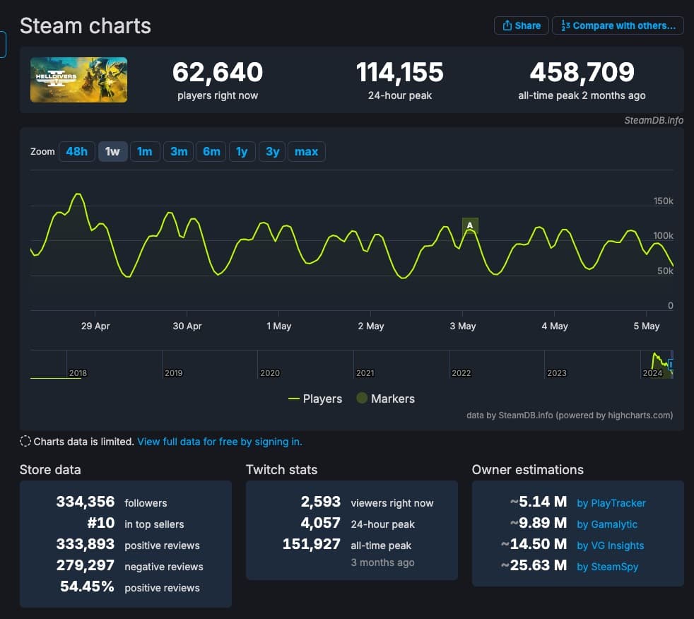This screenshot has width=694, height=619.
Task: Click the 334,356 followers value
Action: pyautogui.click(x=86, y=502)
